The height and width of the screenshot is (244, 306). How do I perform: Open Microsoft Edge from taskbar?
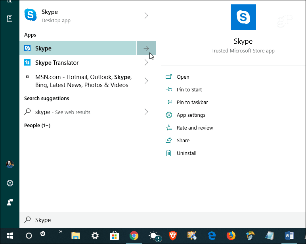click(212, 236)
